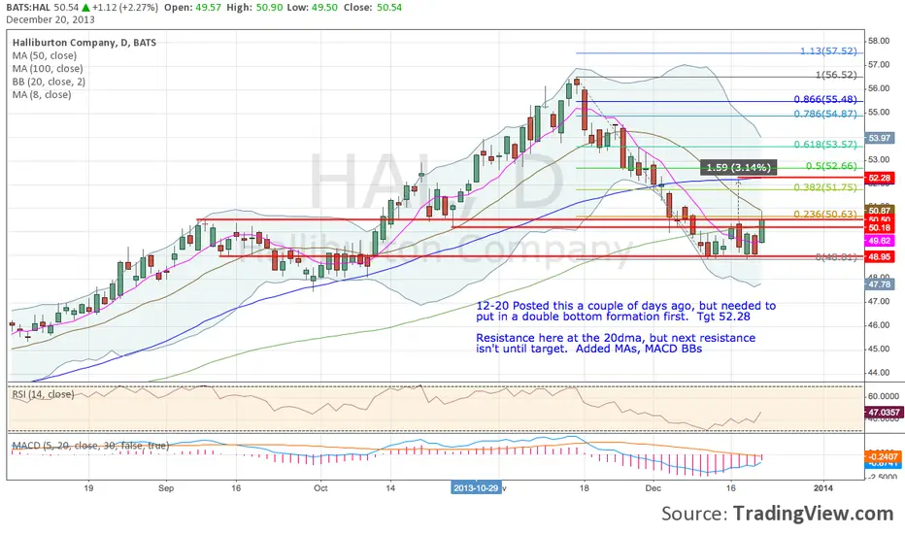Select the High: 50.90 value
Viewport: 905px width, 534px height.
click(252, 8)
